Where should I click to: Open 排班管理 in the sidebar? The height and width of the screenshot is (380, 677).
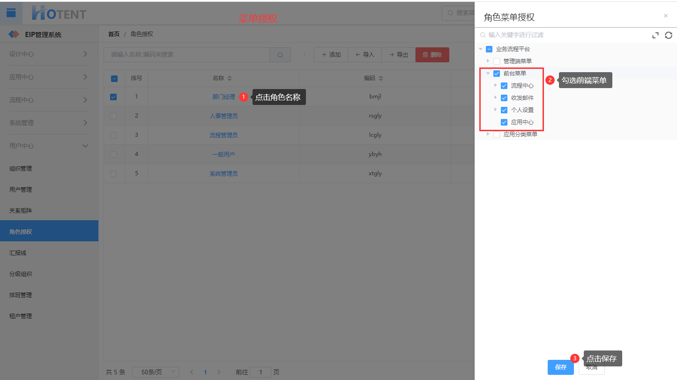(49, 295)
